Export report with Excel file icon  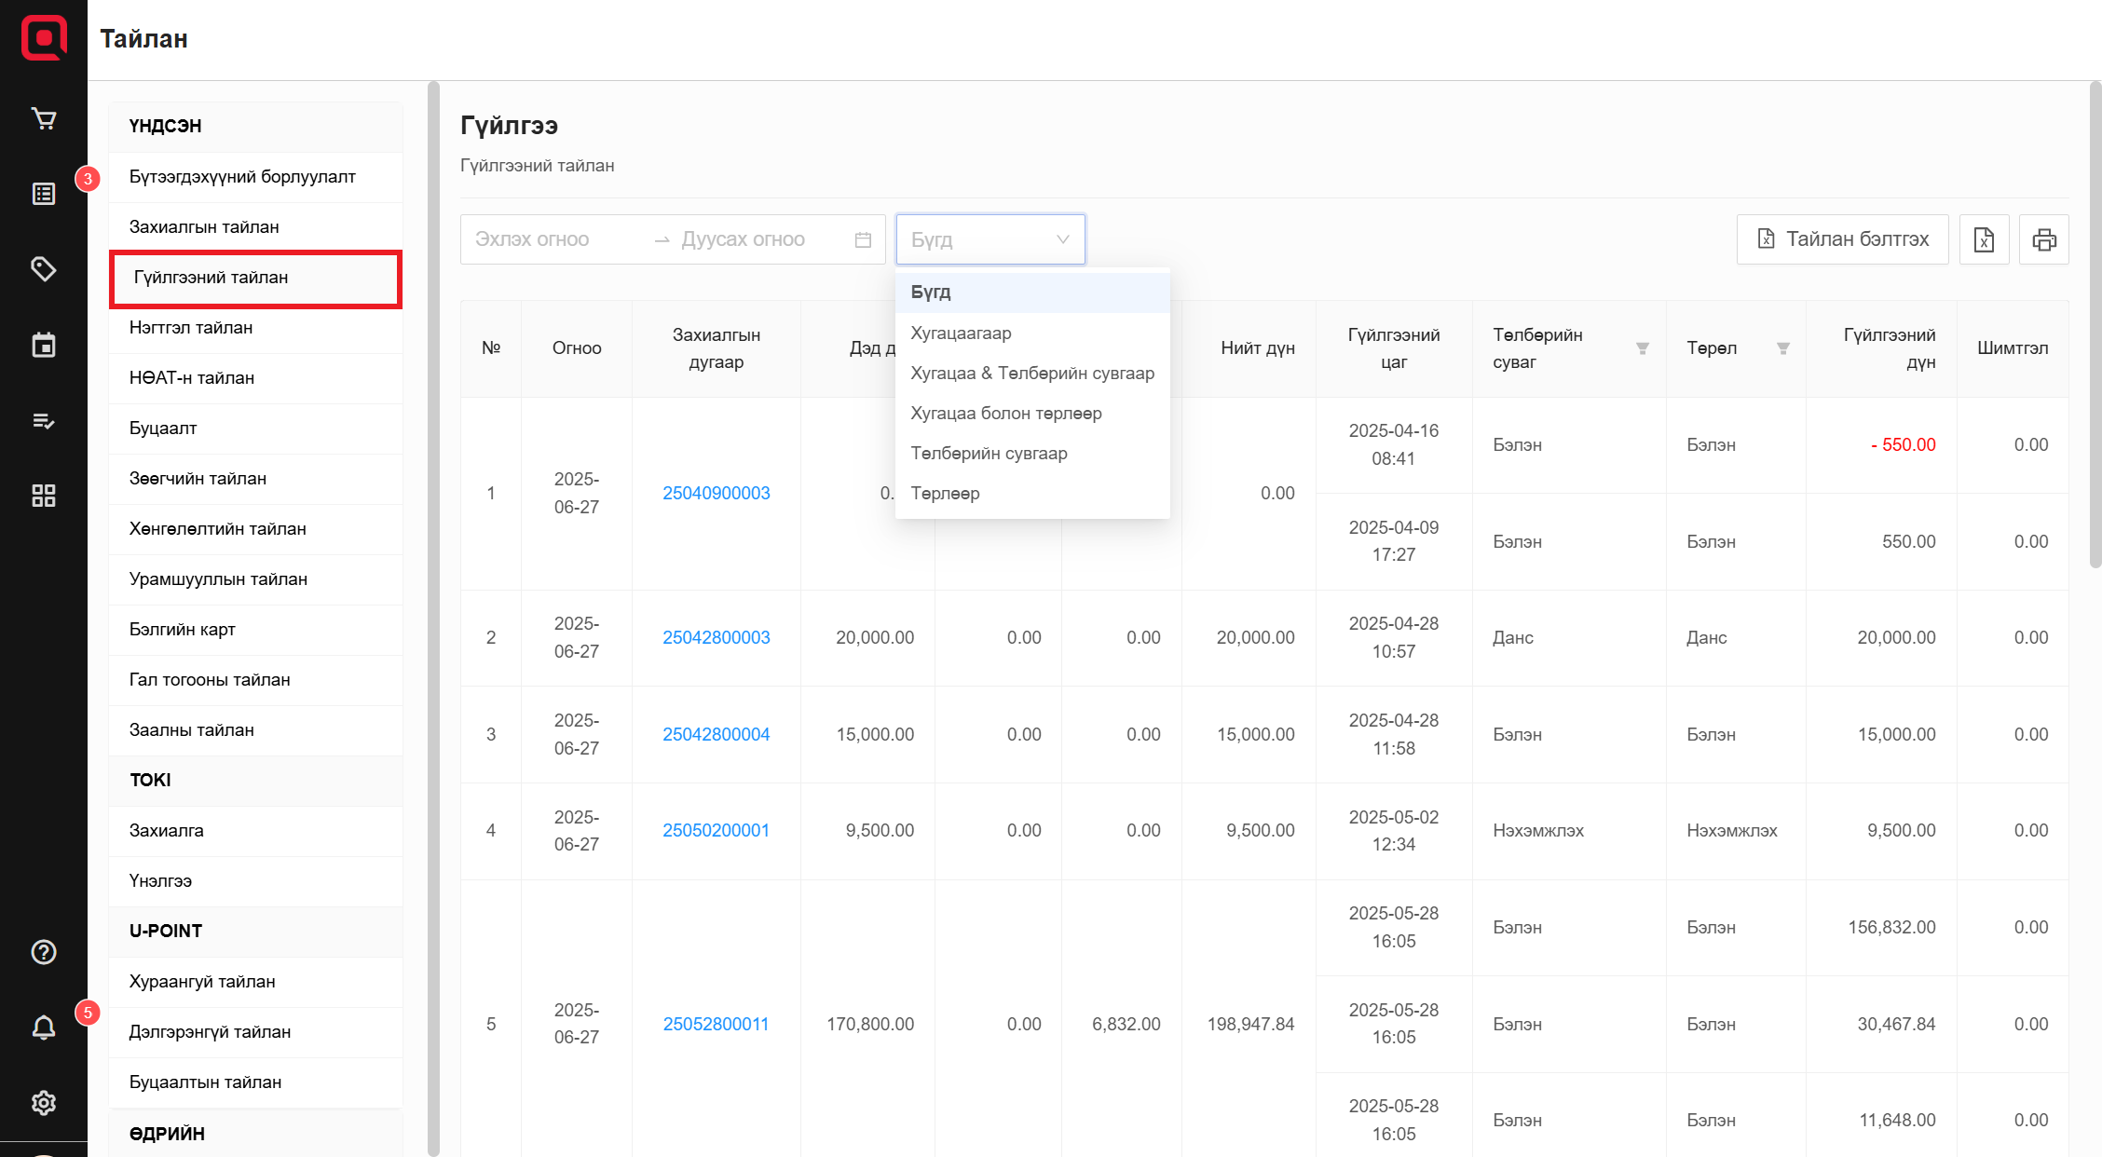[x=1984, y=239]
